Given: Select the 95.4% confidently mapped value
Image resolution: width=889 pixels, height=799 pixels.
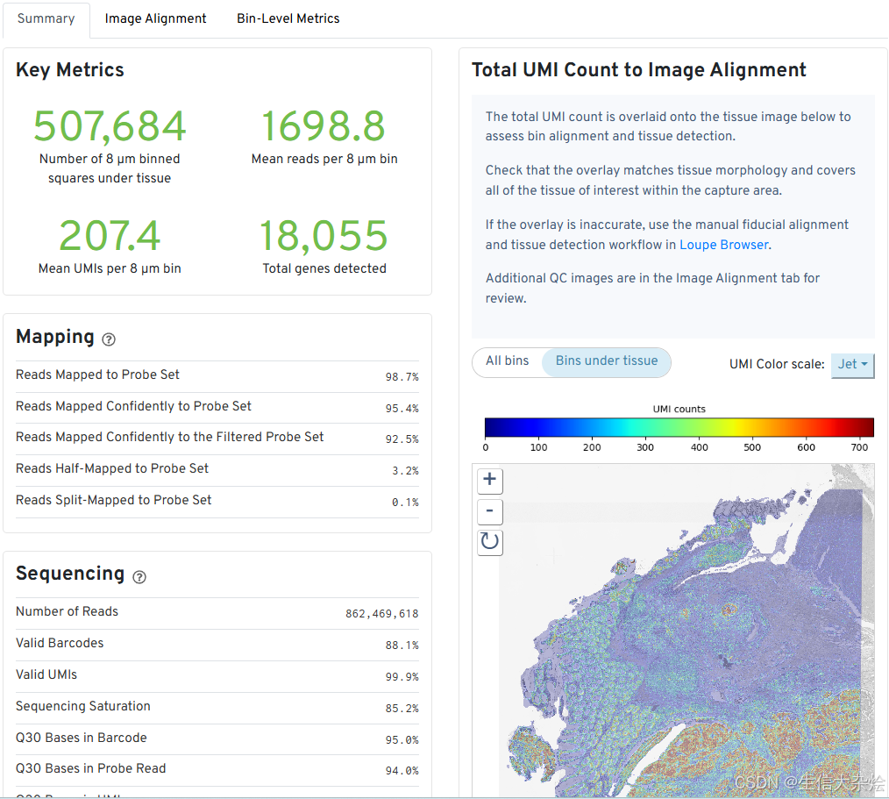Looking at the screenshot, I should point(402,409).
